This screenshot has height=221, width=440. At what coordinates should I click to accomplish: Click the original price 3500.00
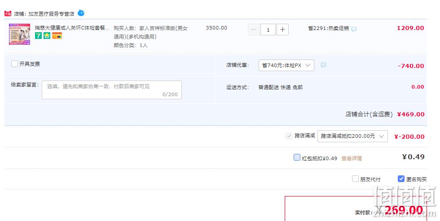(216, 28)
